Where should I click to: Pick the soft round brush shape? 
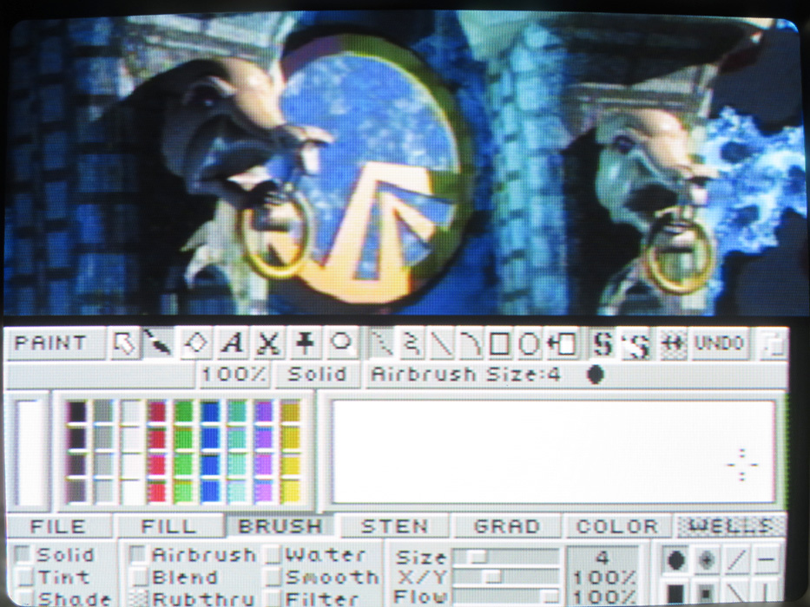coord(706,560)
